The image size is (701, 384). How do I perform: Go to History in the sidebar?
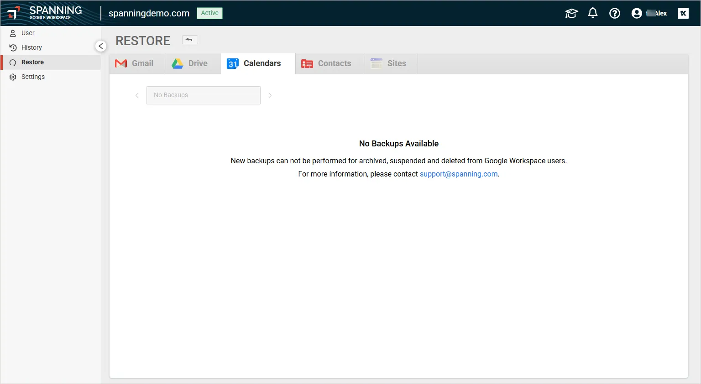(x=31, y=47)
